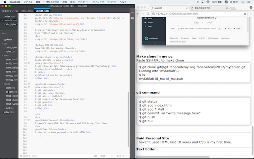
Task: Open Brackets Live Preview lightning icon
Action: tap(132, 12)
